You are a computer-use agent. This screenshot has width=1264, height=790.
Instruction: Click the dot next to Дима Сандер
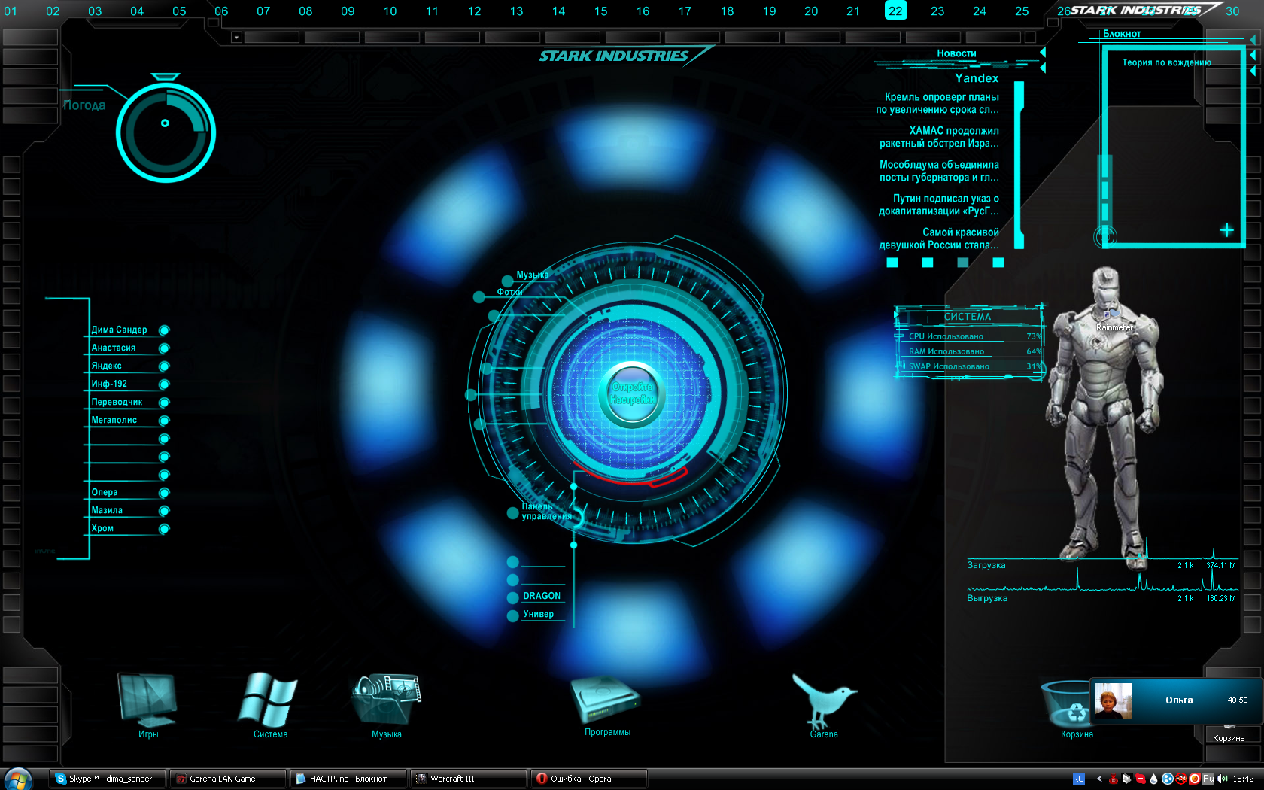[164, 330]
